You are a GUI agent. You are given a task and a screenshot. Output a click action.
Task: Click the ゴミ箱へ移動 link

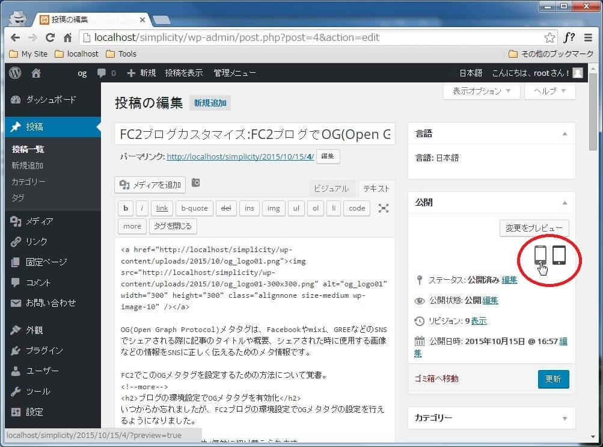point(436,378)
